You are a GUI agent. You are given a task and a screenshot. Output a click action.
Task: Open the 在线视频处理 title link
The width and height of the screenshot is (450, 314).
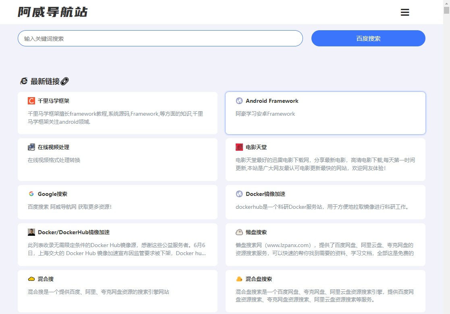54,147
